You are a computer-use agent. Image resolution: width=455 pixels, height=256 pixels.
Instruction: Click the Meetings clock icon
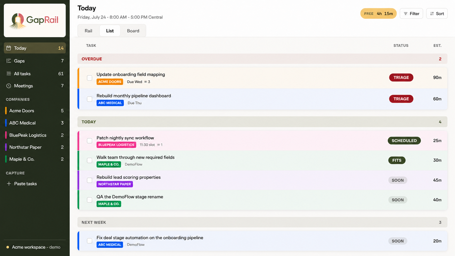(x=9, y=86)
